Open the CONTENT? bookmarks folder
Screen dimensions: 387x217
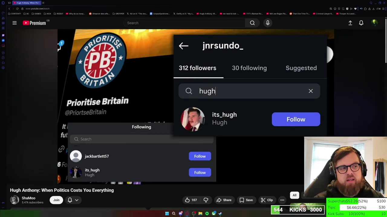[x=15, y=14]
